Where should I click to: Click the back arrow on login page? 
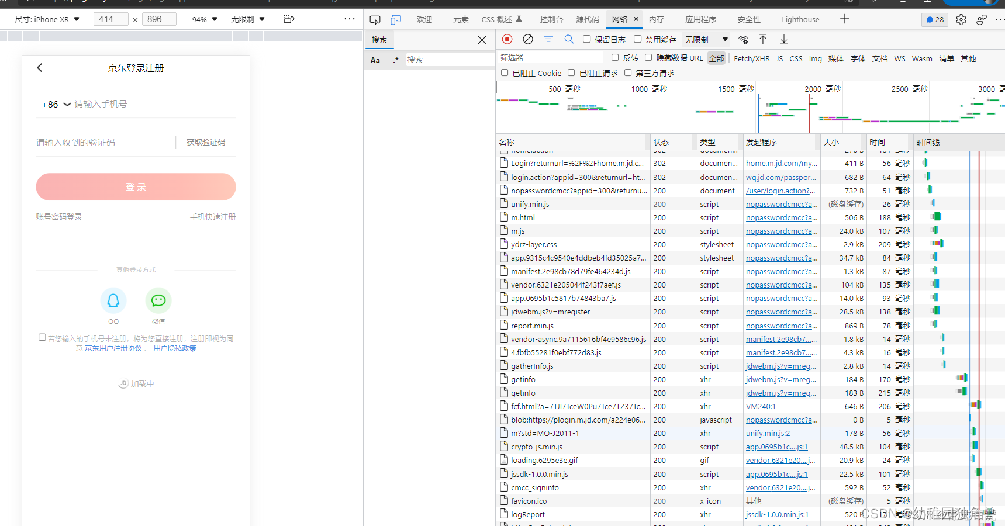pos(40,68)
